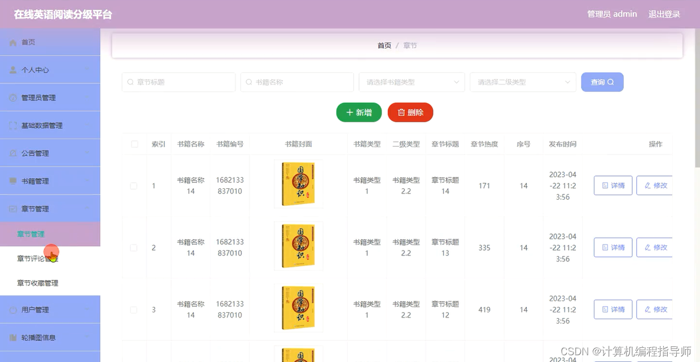This screenshot has height=362, width=700.
Task: Expand the 公告管理 sidebar menu
Action: (50, 153)
